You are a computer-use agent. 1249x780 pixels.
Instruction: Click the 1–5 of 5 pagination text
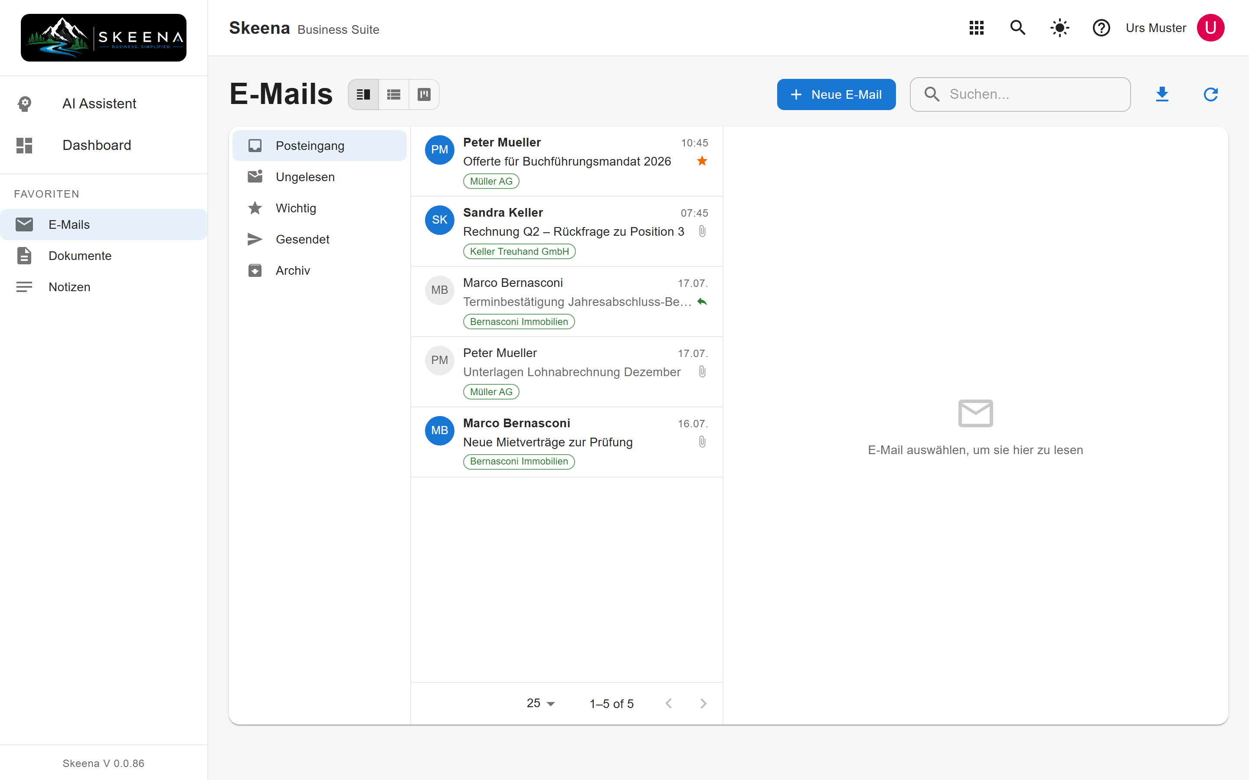[x=611, y=704]
